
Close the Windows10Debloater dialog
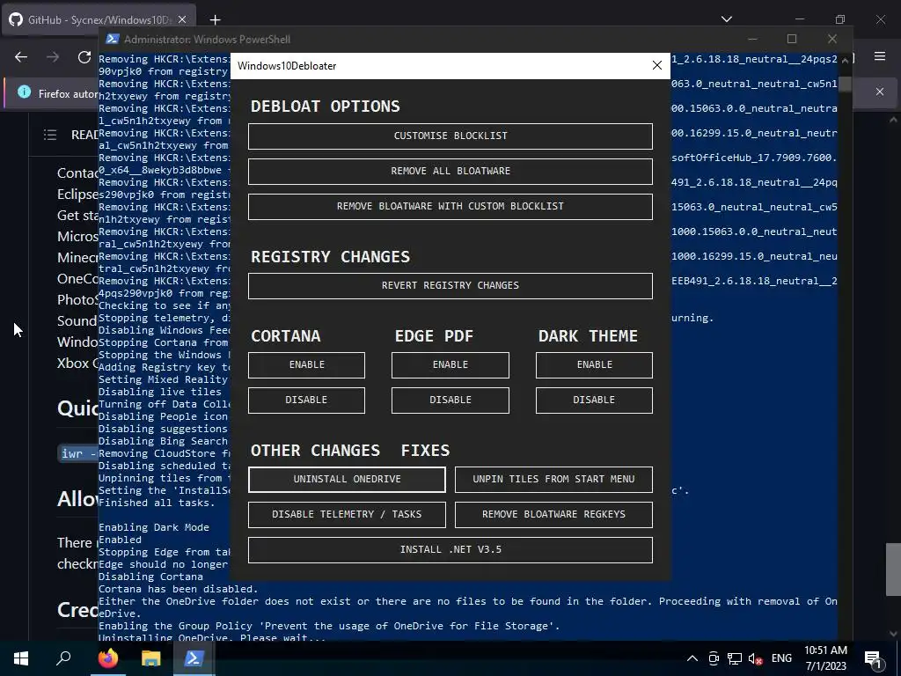pyautogui.click(x=656, y=65)
